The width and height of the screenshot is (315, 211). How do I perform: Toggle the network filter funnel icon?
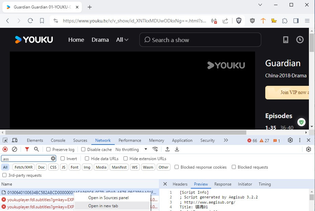click(27, 149)
